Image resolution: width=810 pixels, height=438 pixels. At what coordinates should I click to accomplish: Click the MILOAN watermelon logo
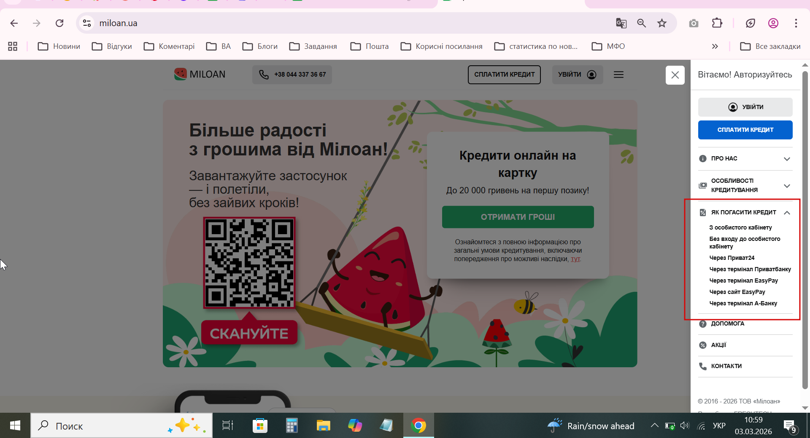[200, 75]
